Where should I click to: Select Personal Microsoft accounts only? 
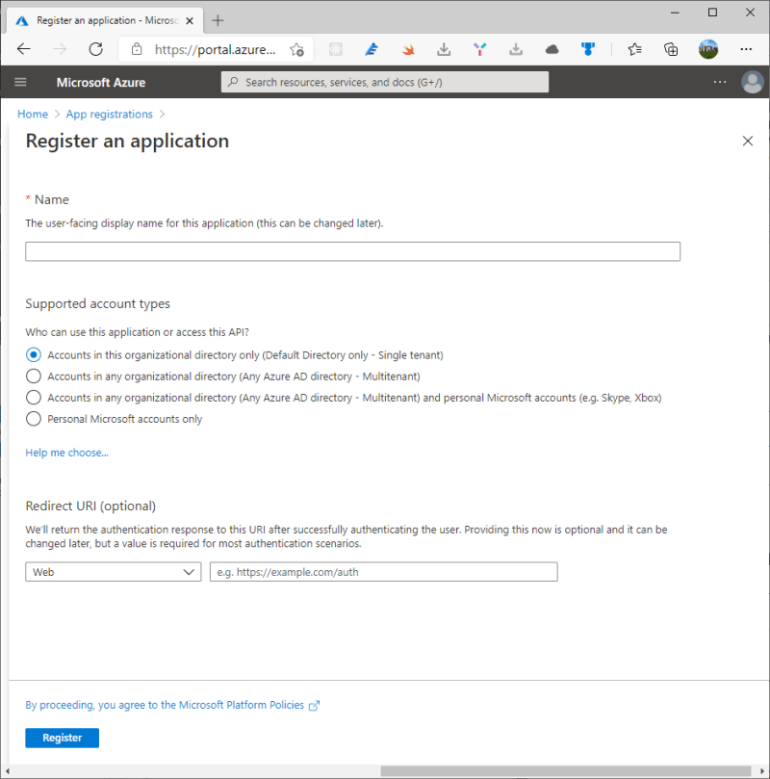(x=34, y=419)
